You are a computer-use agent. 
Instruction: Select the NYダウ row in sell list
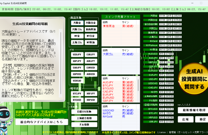pyautogui.click(x=120, y=113)
